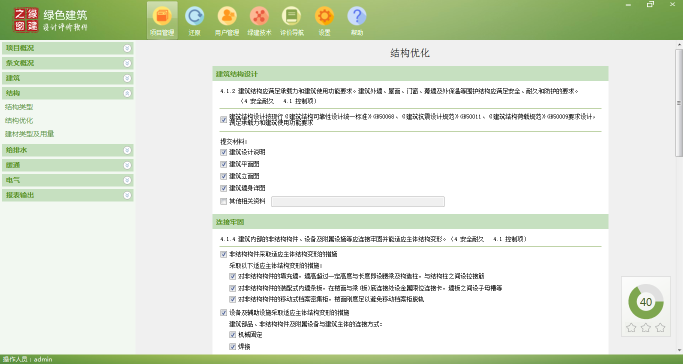This screenshot has height=364, width=683.
Task: Open the 报表输出 section
Action: pos(67,195)
